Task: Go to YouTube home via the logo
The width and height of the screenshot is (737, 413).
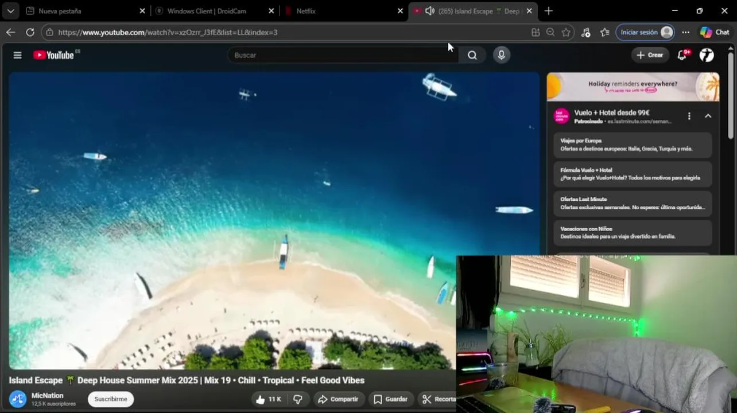Action: coord(53,55)
